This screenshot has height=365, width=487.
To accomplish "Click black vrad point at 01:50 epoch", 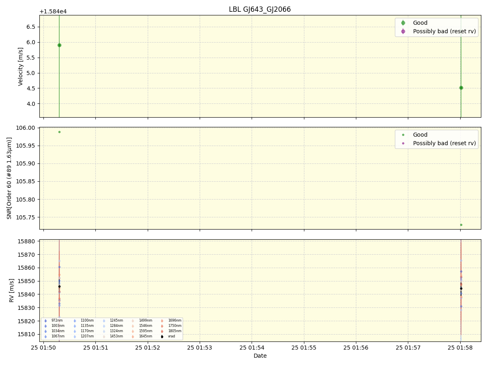I will tap(59, 286).
